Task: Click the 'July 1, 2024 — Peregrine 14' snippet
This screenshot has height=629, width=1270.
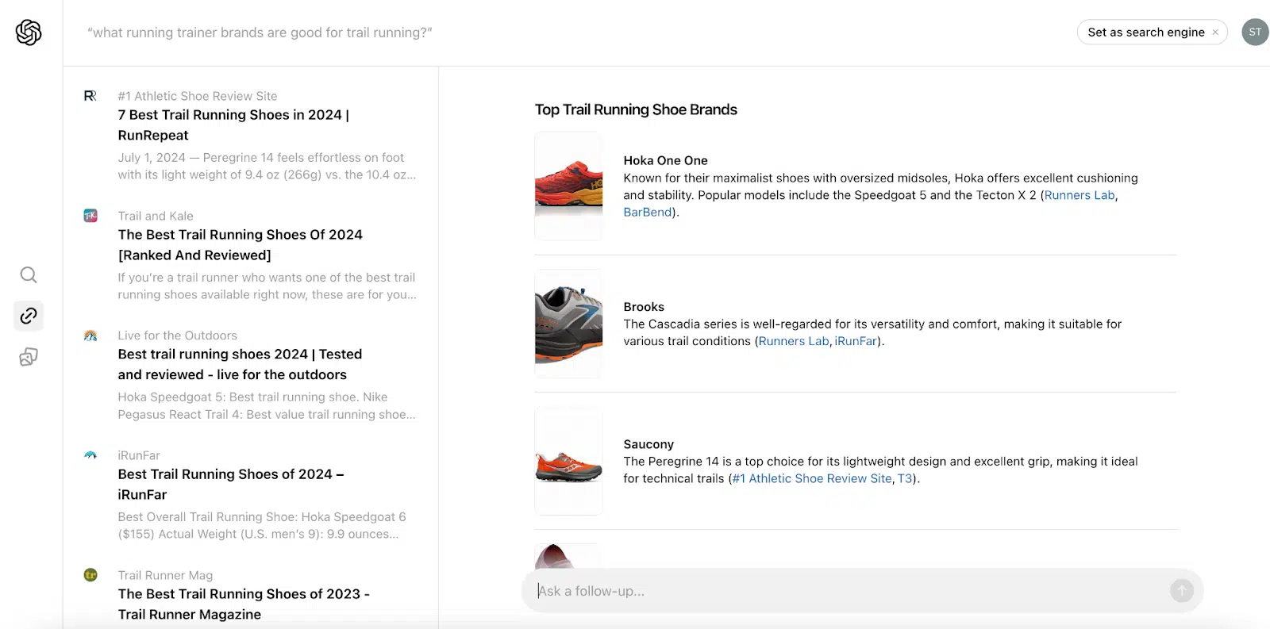Action: [267, 167]
